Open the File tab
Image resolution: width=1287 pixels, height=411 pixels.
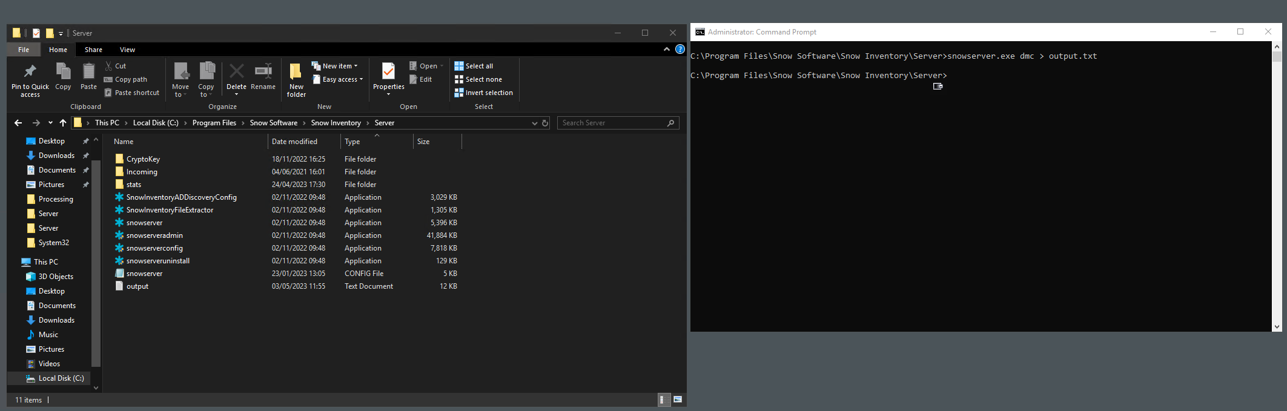(x=24, y=50)
